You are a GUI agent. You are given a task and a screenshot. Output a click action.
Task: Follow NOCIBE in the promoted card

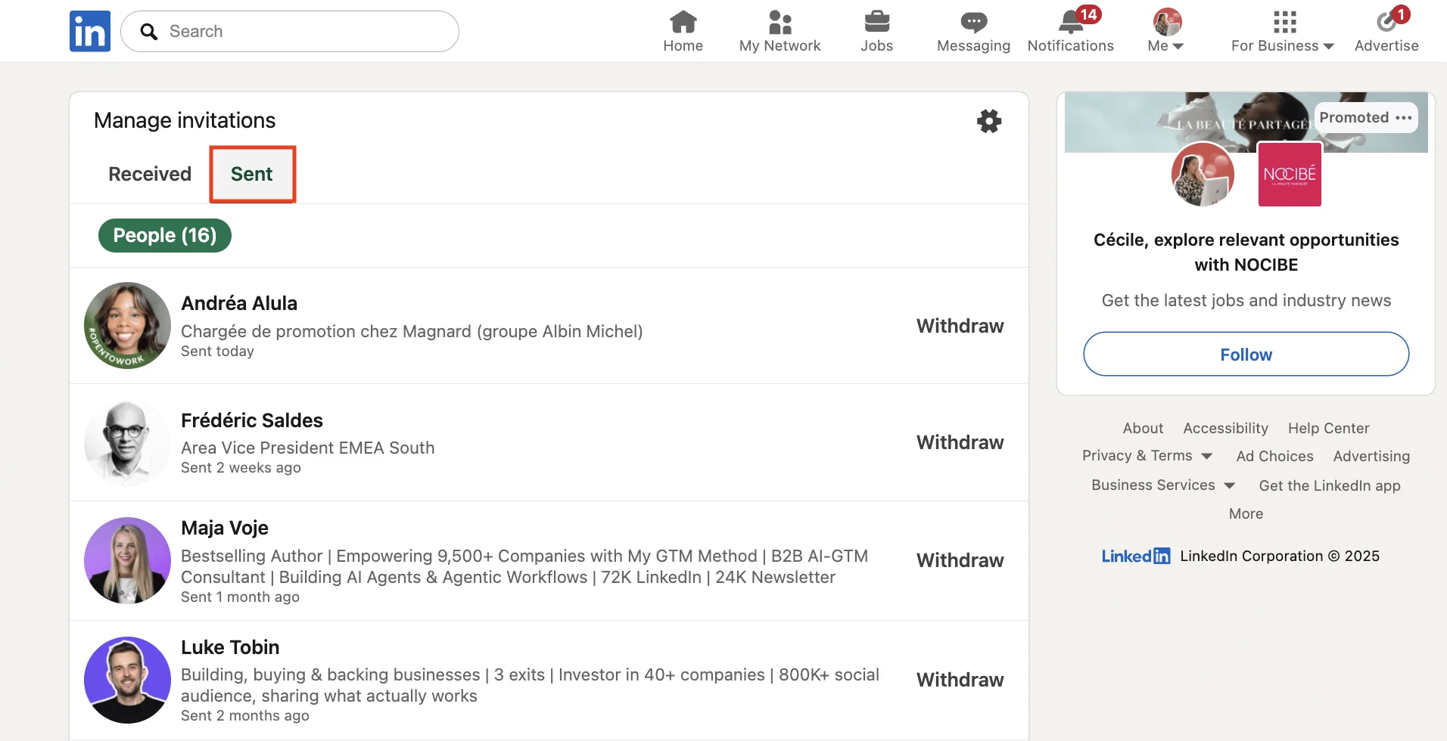[1246, 354]
